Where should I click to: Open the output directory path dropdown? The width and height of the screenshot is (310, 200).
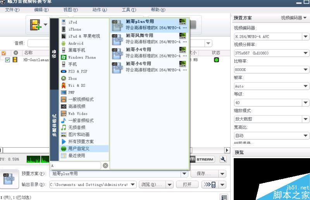[x=133, y=184]
